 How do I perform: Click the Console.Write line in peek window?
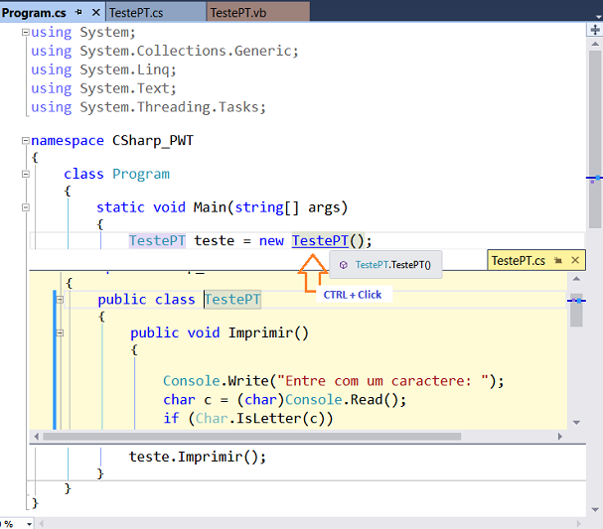click(334, 381)
